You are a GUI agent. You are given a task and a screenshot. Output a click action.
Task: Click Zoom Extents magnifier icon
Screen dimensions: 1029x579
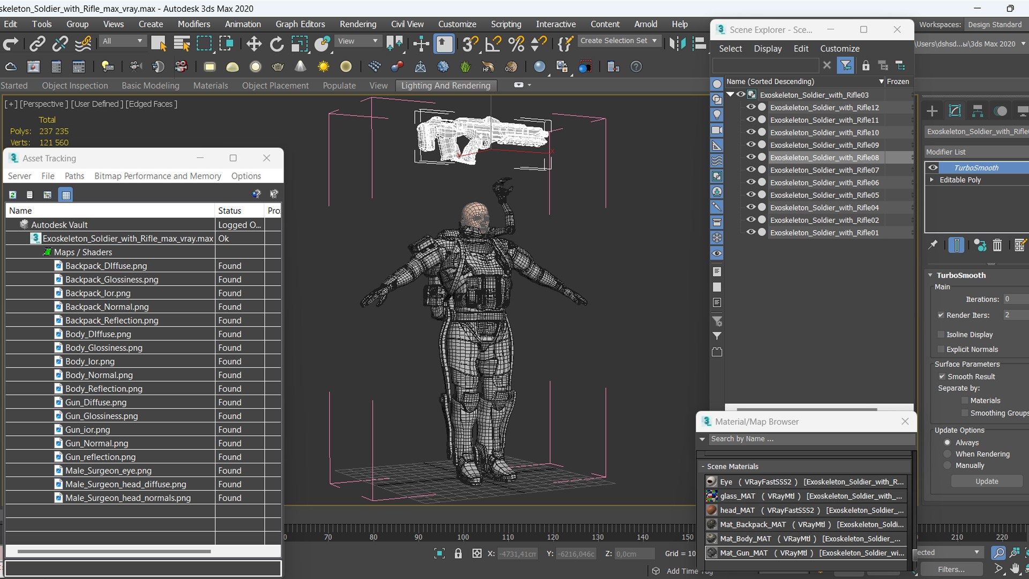(998, 552)
